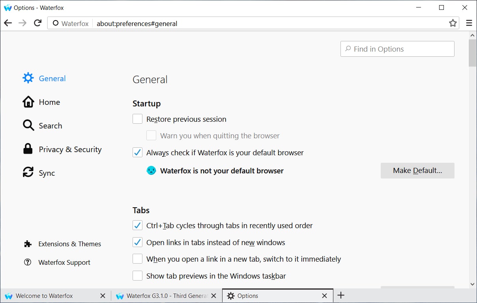The width and height of the screenshot is (477, 303).
Task: Uncheck Always check if Waterfox is default
Action: pos(137,152)
